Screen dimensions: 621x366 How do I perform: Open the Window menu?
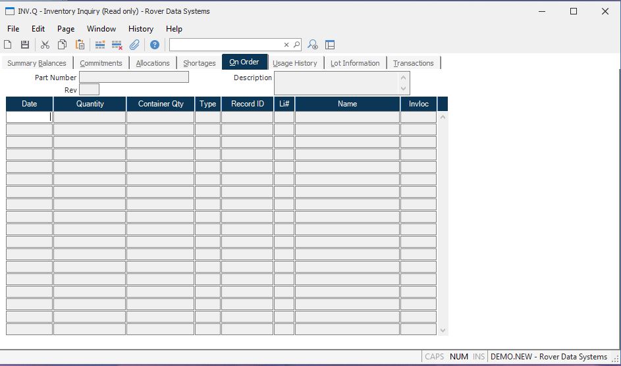coord(101,29)
